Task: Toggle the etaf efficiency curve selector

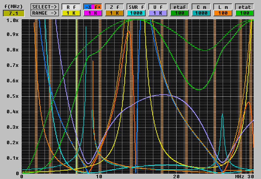Action: tap(179, 7)
